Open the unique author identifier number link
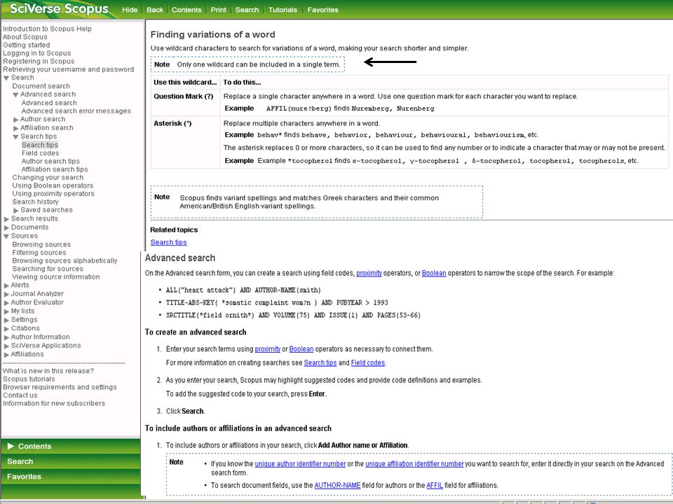 tap(300, 464)
